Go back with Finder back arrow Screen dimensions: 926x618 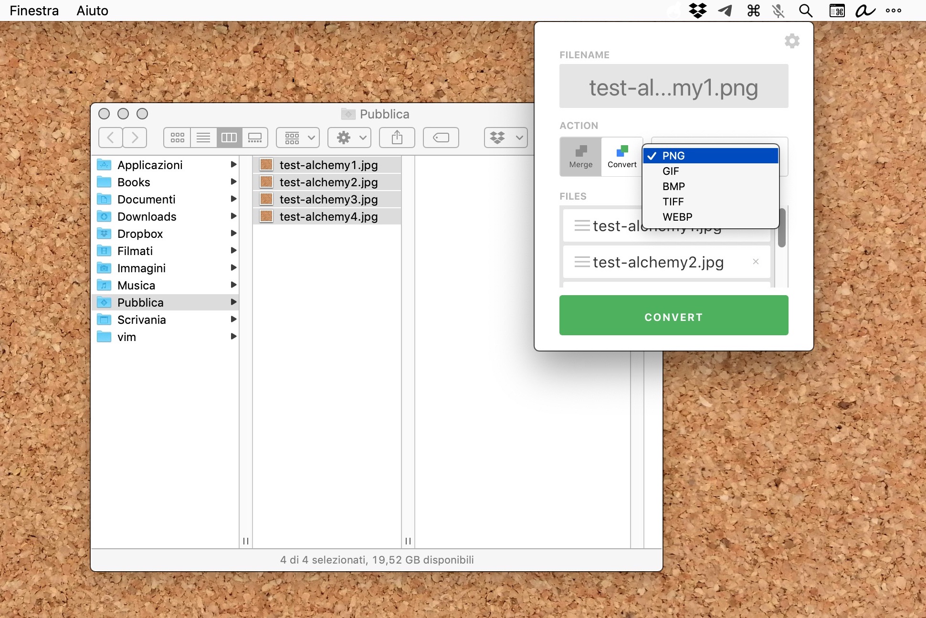(x=110, y=138)
